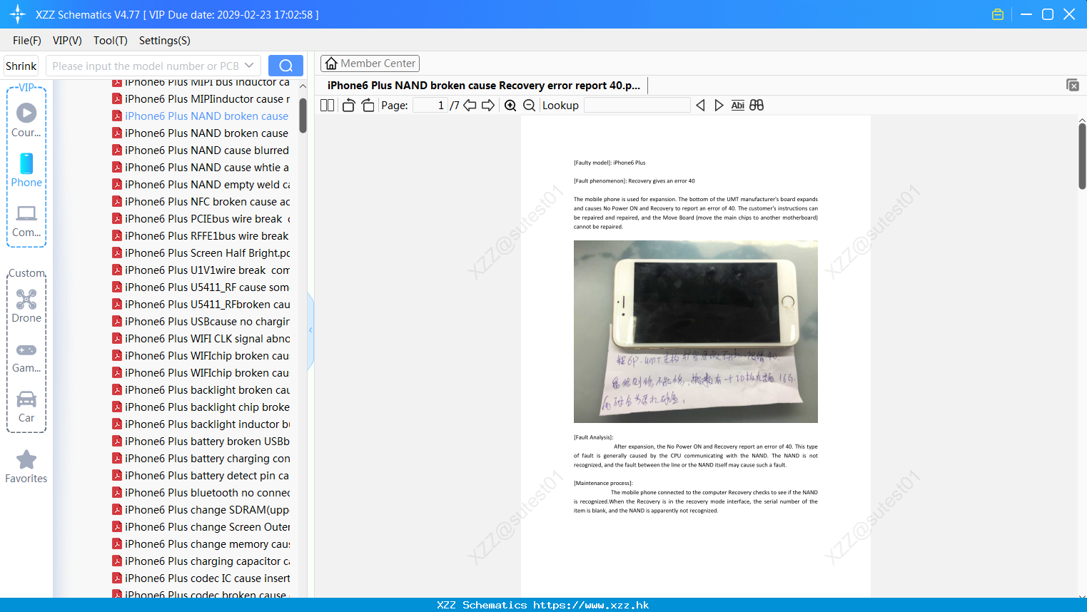This screenshot has height=612, width=1087.
Task: Click the iPhone photo in the document
Action: [696, 332]
